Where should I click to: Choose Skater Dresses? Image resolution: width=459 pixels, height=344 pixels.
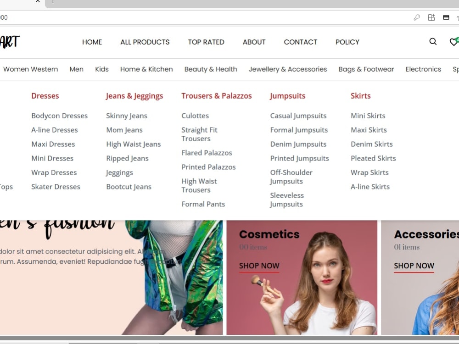[x=56, y=187]
